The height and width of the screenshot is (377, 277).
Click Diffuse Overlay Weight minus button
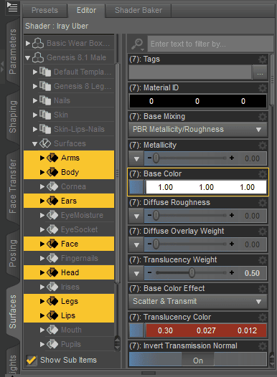[x=149, y=244]
